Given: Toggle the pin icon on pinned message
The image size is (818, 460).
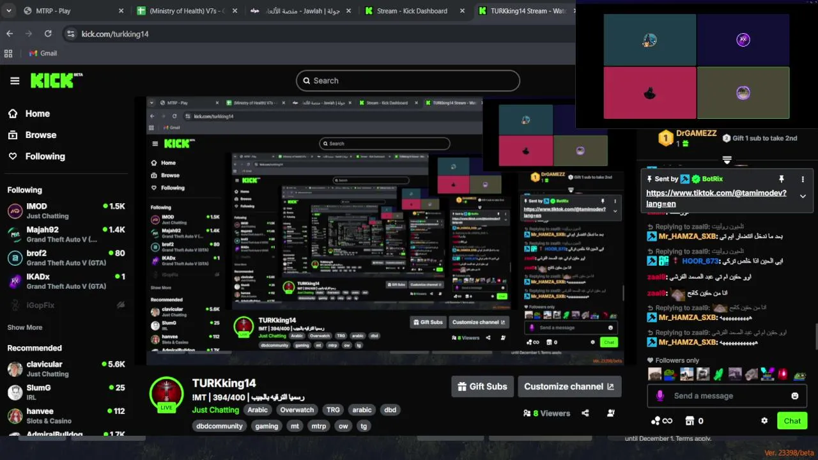Looking at the screenshot, I should pyautogui.click(x=781, y=180).
